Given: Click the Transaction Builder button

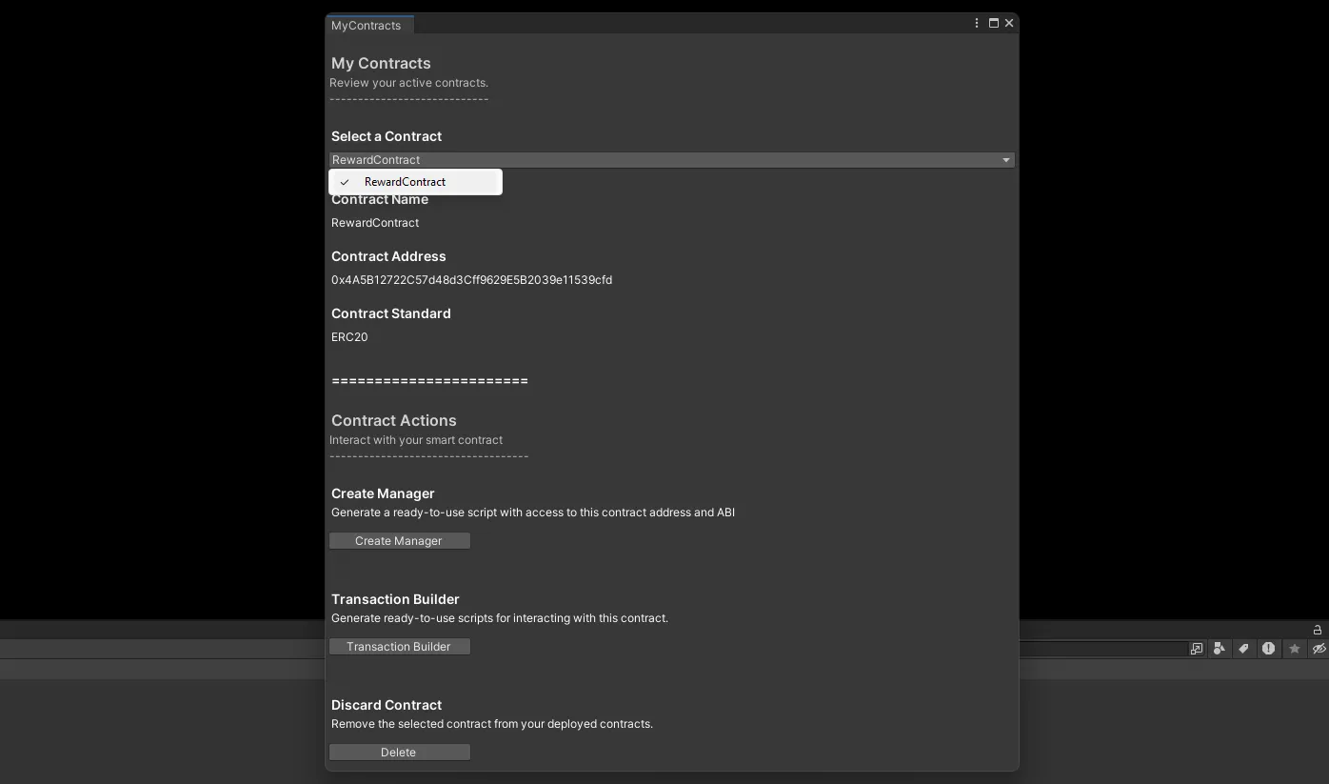Looking at the screenshot, I should (399, 646).
